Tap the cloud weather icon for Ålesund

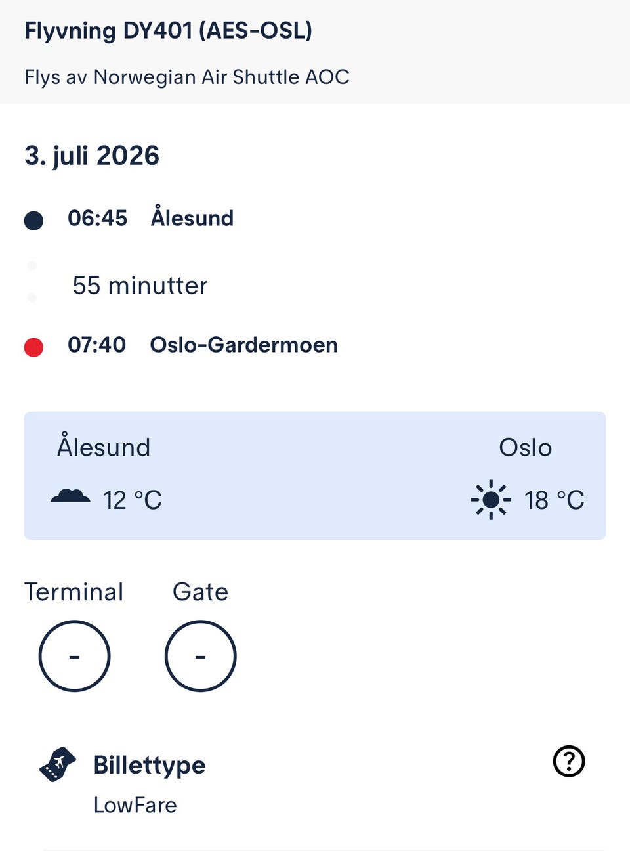tap(70, 496)
